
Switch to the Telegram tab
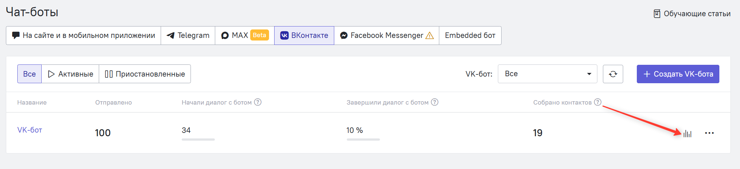(x=188, y=35)
